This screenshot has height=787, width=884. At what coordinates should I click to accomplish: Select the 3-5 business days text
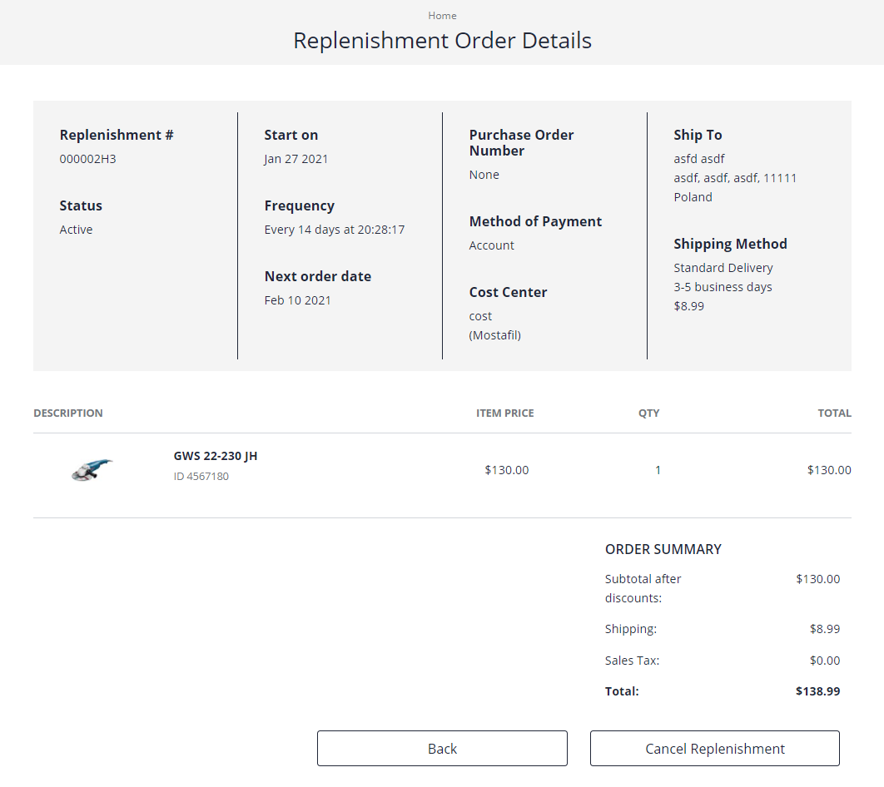pos(723,287)
